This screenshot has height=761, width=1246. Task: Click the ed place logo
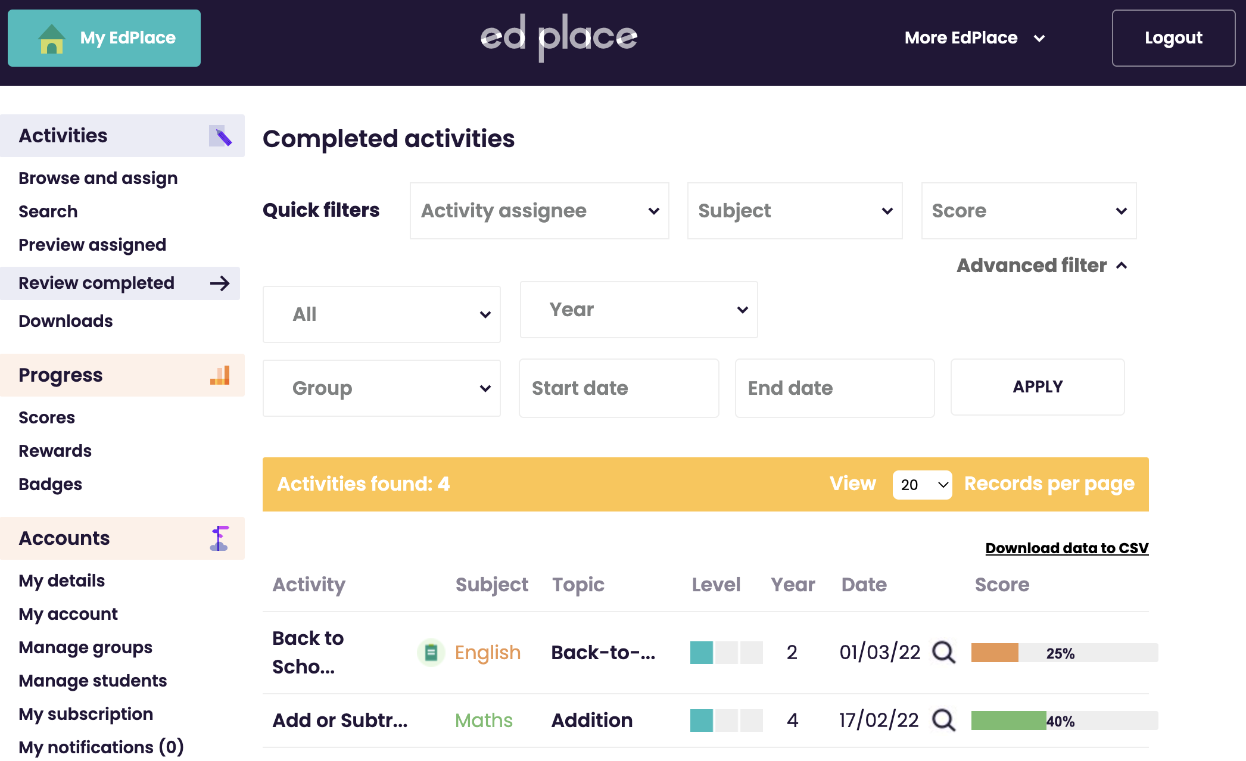[x=559, y=38]
